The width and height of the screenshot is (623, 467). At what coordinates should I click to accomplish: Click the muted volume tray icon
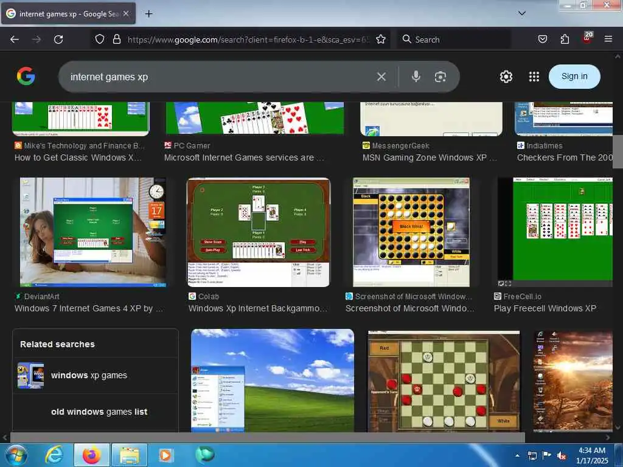pyautogui.click(x=562, y=456)
